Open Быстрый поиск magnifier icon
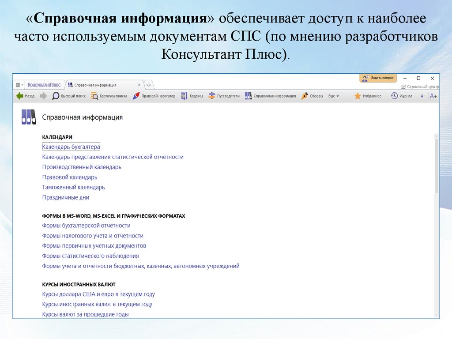 55,96
